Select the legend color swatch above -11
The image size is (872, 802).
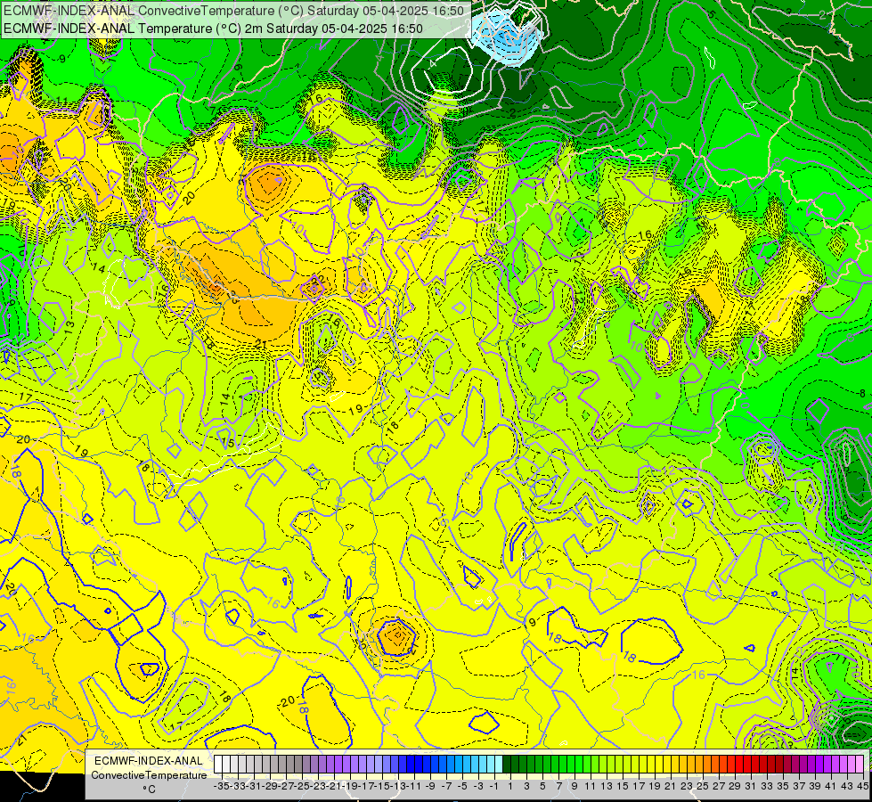click(x=411, y=764)
